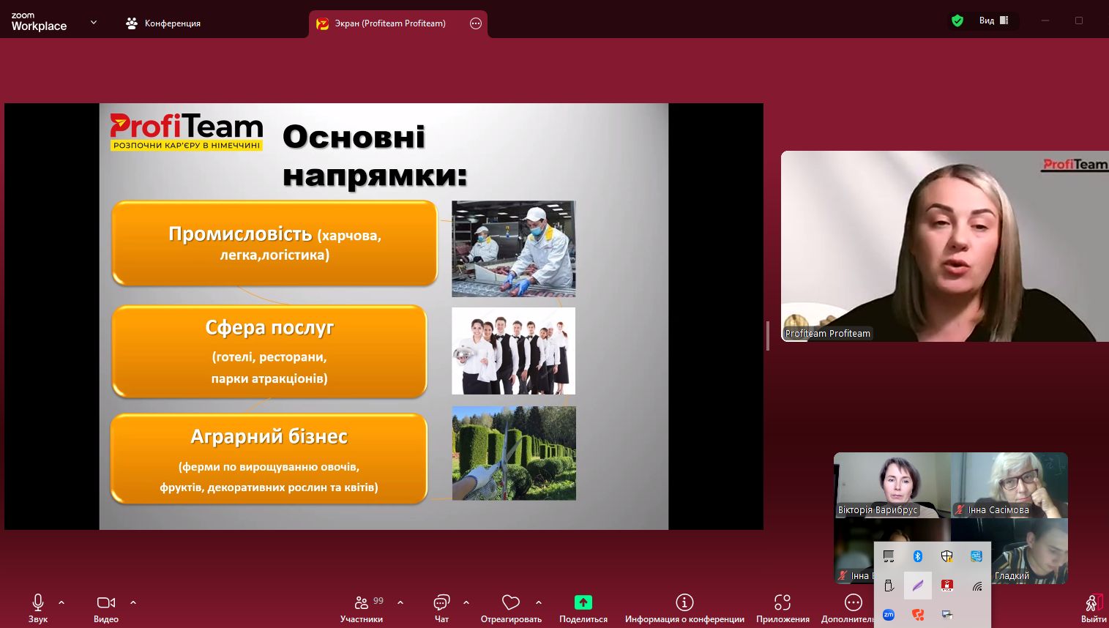Click the wireless signal tray icon
Viewport: 1109px width, 628px height.
[x=977, y=586]
